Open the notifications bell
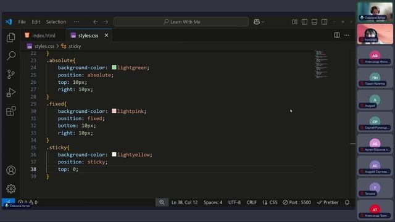This screenshot has width=395, height=222. click(x=347, y=202)
